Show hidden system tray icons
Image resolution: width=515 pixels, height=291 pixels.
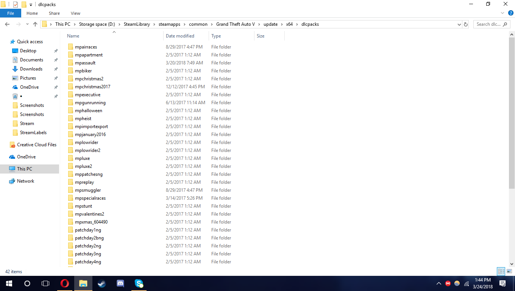439,283
